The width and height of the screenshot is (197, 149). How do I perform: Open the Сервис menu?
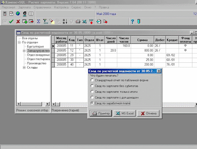[76, 7]
